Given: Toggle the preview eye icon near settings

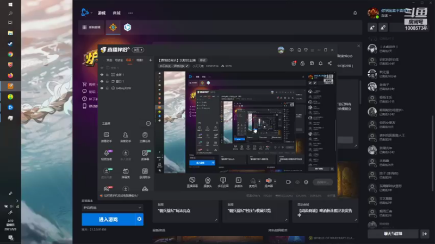Looking at the screenshot, I should pyautogui.click(x=297, y=182).
